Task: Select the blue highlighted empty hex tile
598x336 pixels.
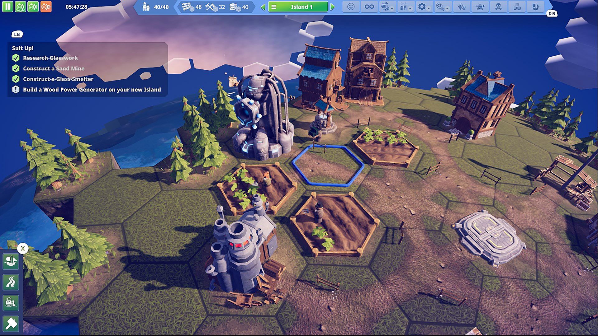Action: (x=328, y=166)
